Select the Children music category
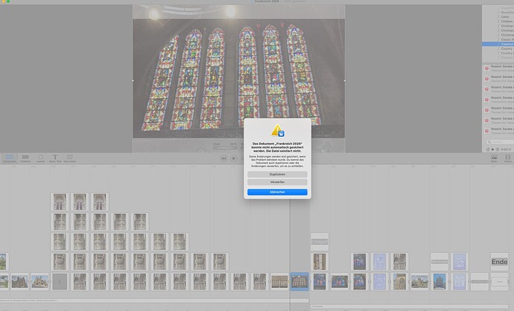The width and height of the screenshot is (514, 311). point(507,22)
